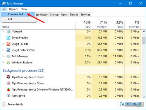Switch to the Users tab
Screen dimensions: 146x110
(64, 15)
